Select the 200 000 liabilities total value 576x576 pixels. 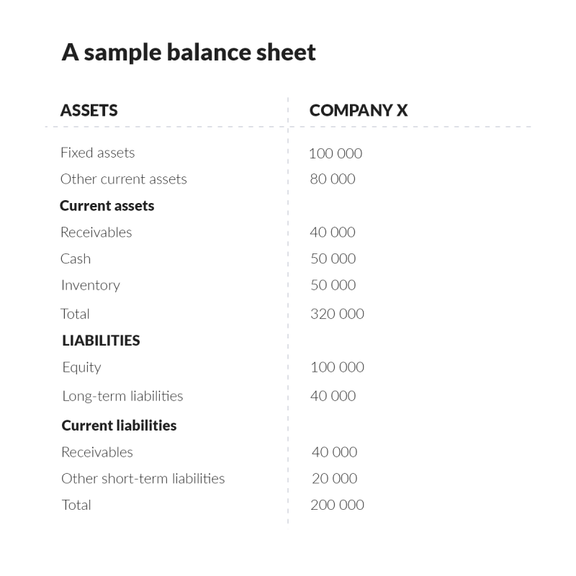337,505
